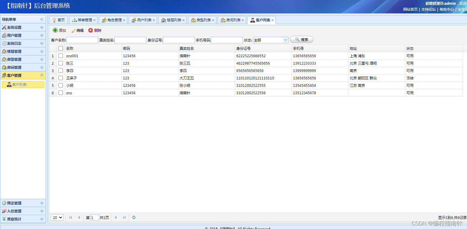The height and width of the screenshot is (229, 467).
Task: Expand the Floor Management (楼层管理) panel chevron
Action: pos(42,51)
